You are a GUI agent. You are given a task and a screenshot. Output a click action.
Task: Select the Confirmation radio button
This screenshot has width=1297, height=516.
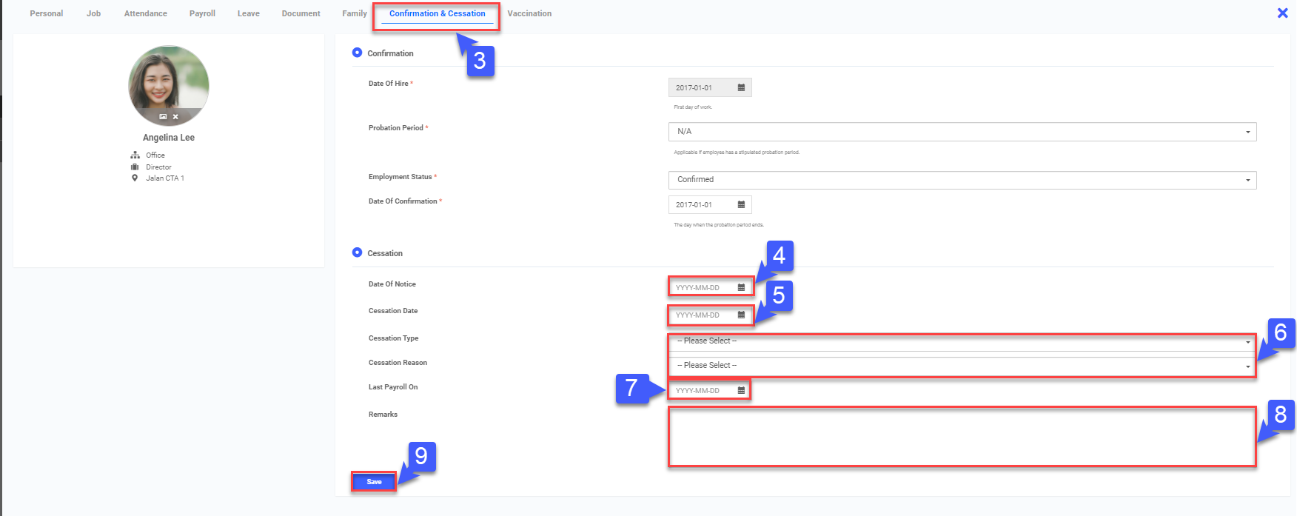coord(358,53)
